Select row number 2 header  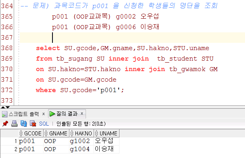click(10, 149)
